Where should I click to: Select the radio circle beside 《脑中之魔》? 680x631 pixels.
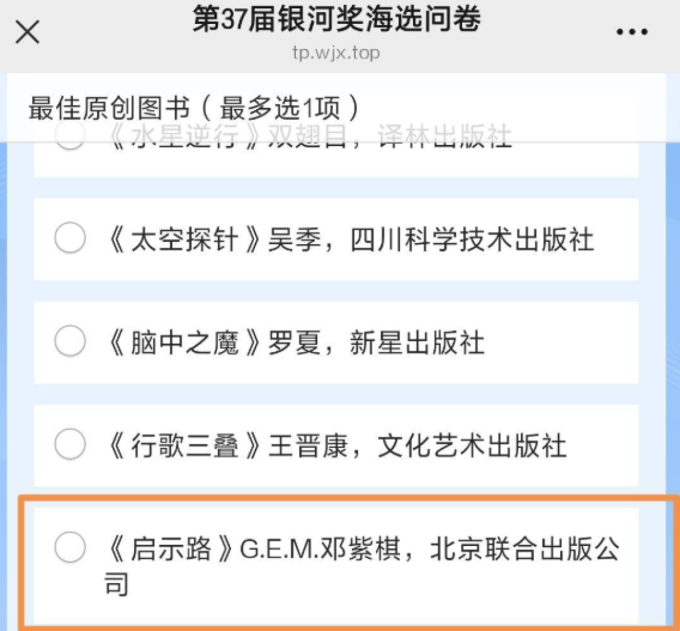click(70, 341)
